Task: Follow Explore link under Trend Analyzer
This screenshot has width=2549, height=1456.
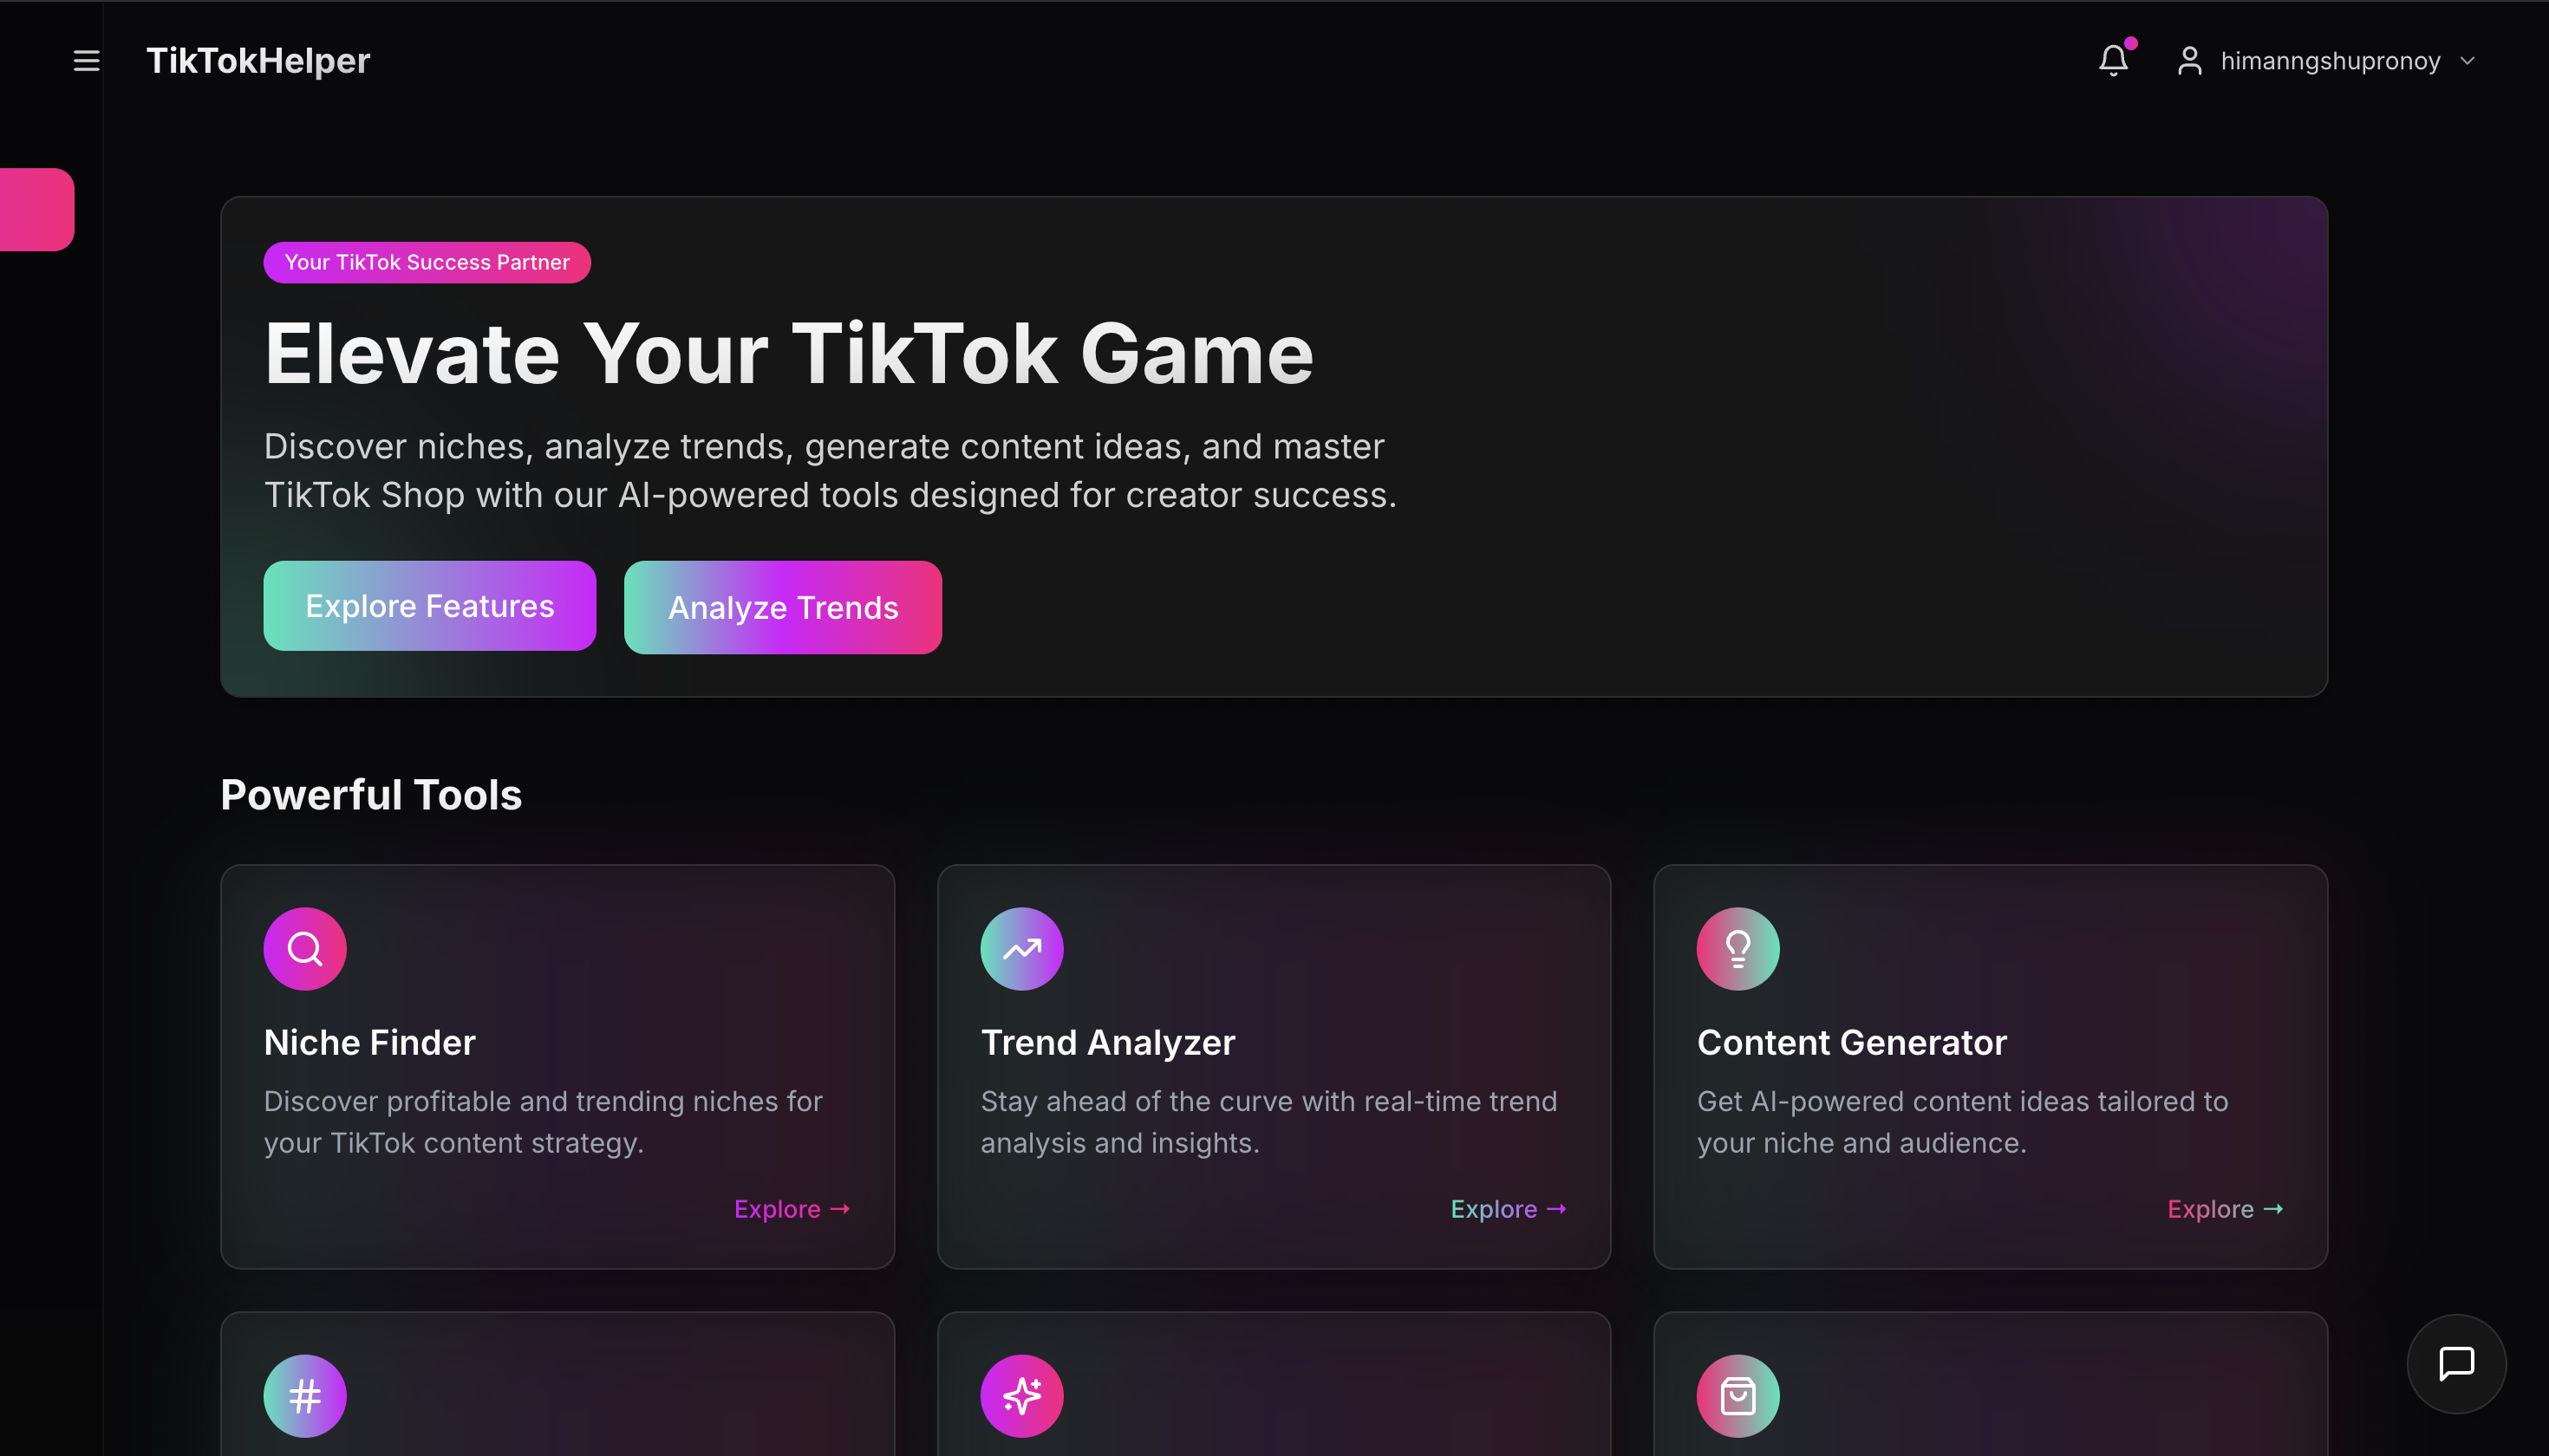Action: (1508, 1209)
